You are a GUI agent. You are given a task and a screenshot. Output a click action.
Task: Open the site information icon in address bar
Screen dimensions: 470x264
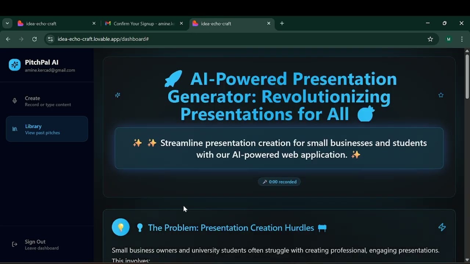pyautogui.click(x=51, y=39)
